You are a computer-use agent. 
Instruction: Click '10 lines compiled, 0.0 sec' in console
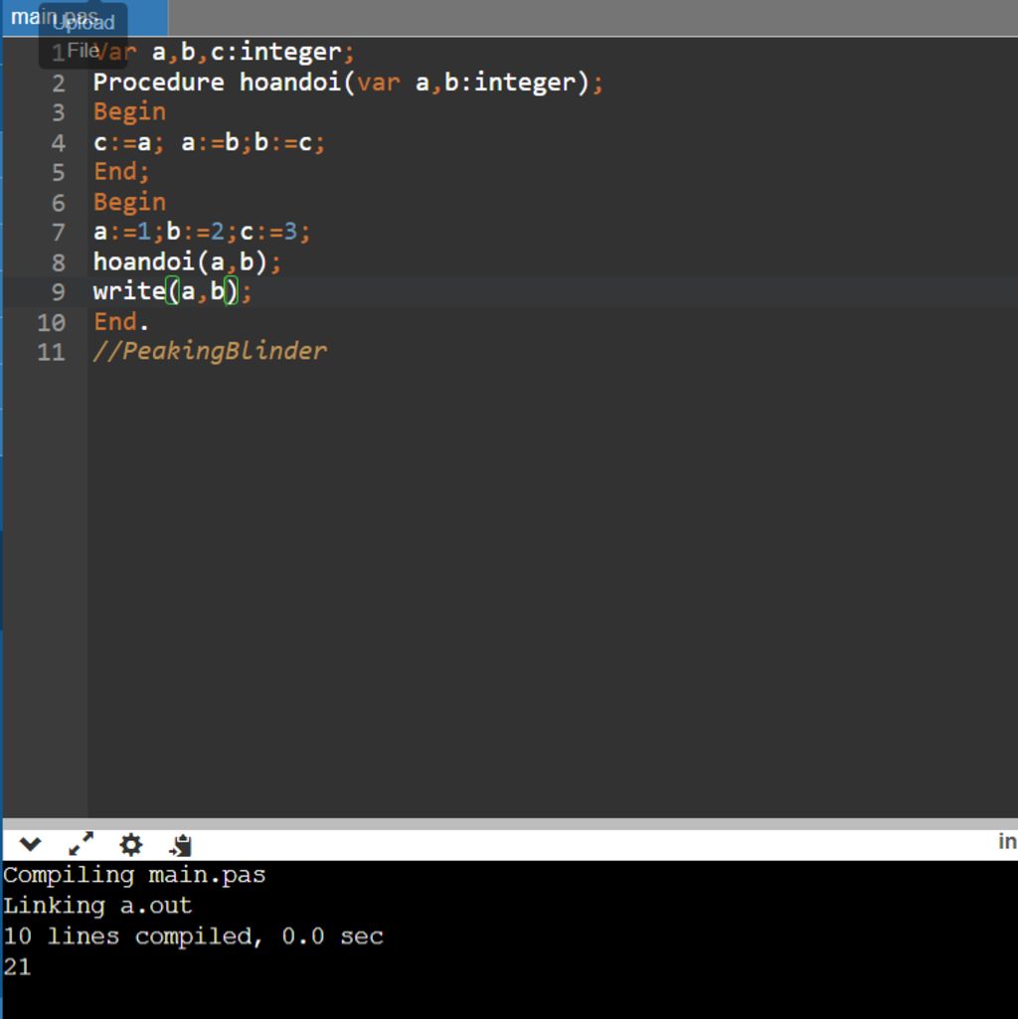pyautogui.click(x=193, y=936)
